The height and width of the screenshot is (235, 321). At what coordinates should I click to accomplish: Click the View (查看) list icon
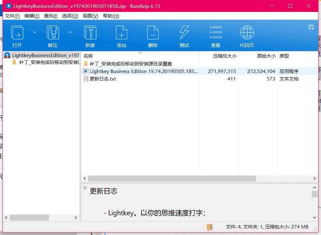(x=216, y=32)
